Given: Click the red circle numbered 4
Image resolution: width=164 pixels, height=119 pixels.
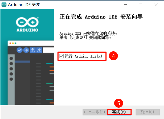Looking at the screenshot, I should (x=113, y=56).
